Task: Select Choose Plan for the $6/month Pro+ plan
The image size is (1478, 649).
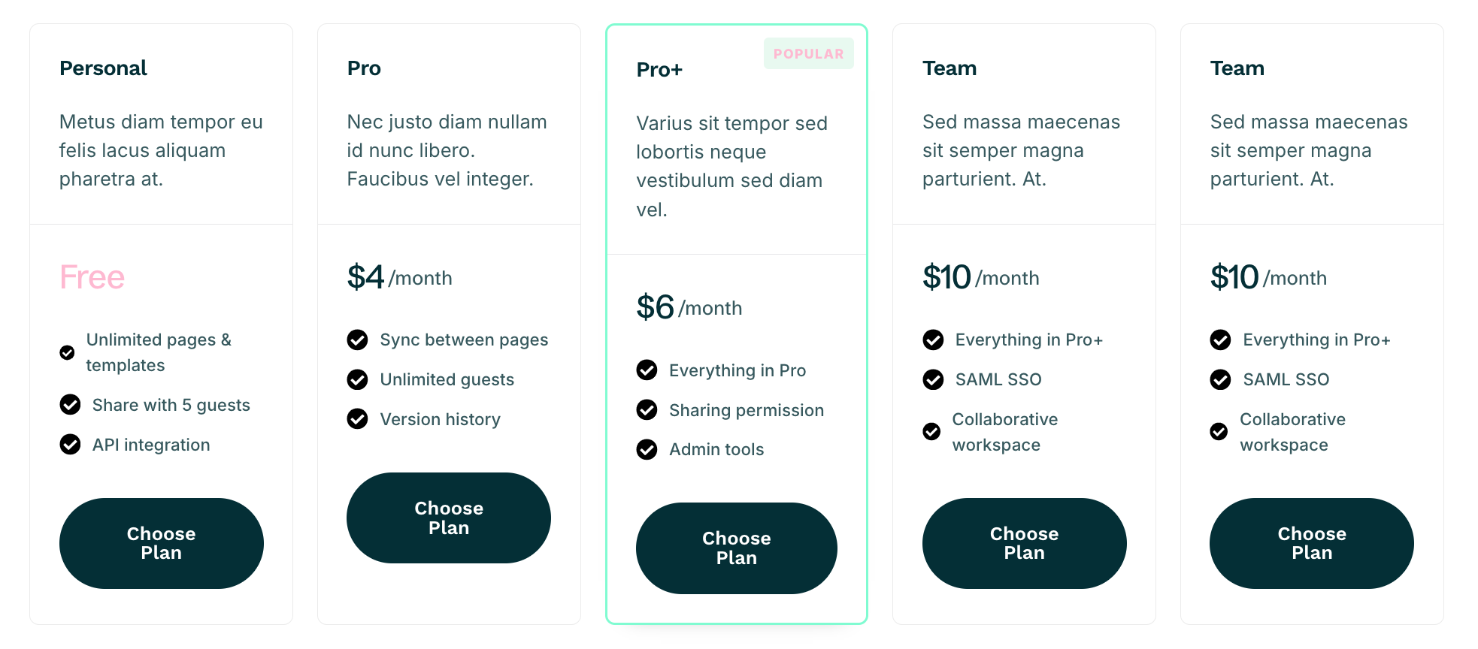Action: tap(736, 548)
